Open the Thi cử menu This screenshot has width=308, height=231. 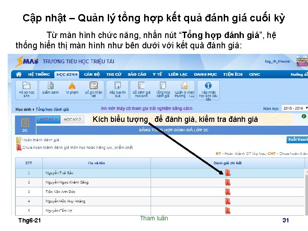[113, 74]
